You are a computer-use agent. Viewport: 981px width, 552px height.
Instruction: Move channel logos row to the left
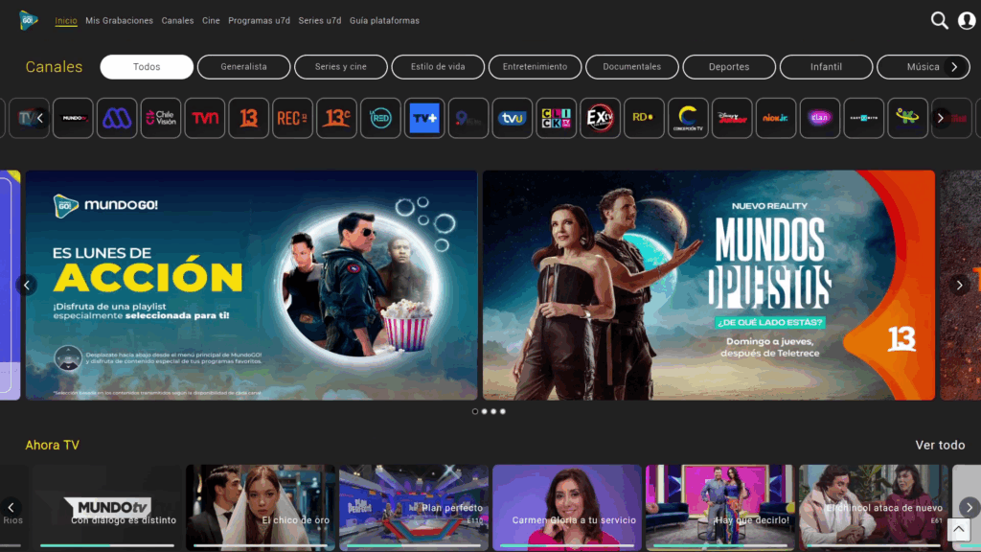pyautogui.click(x=40, y=118)
